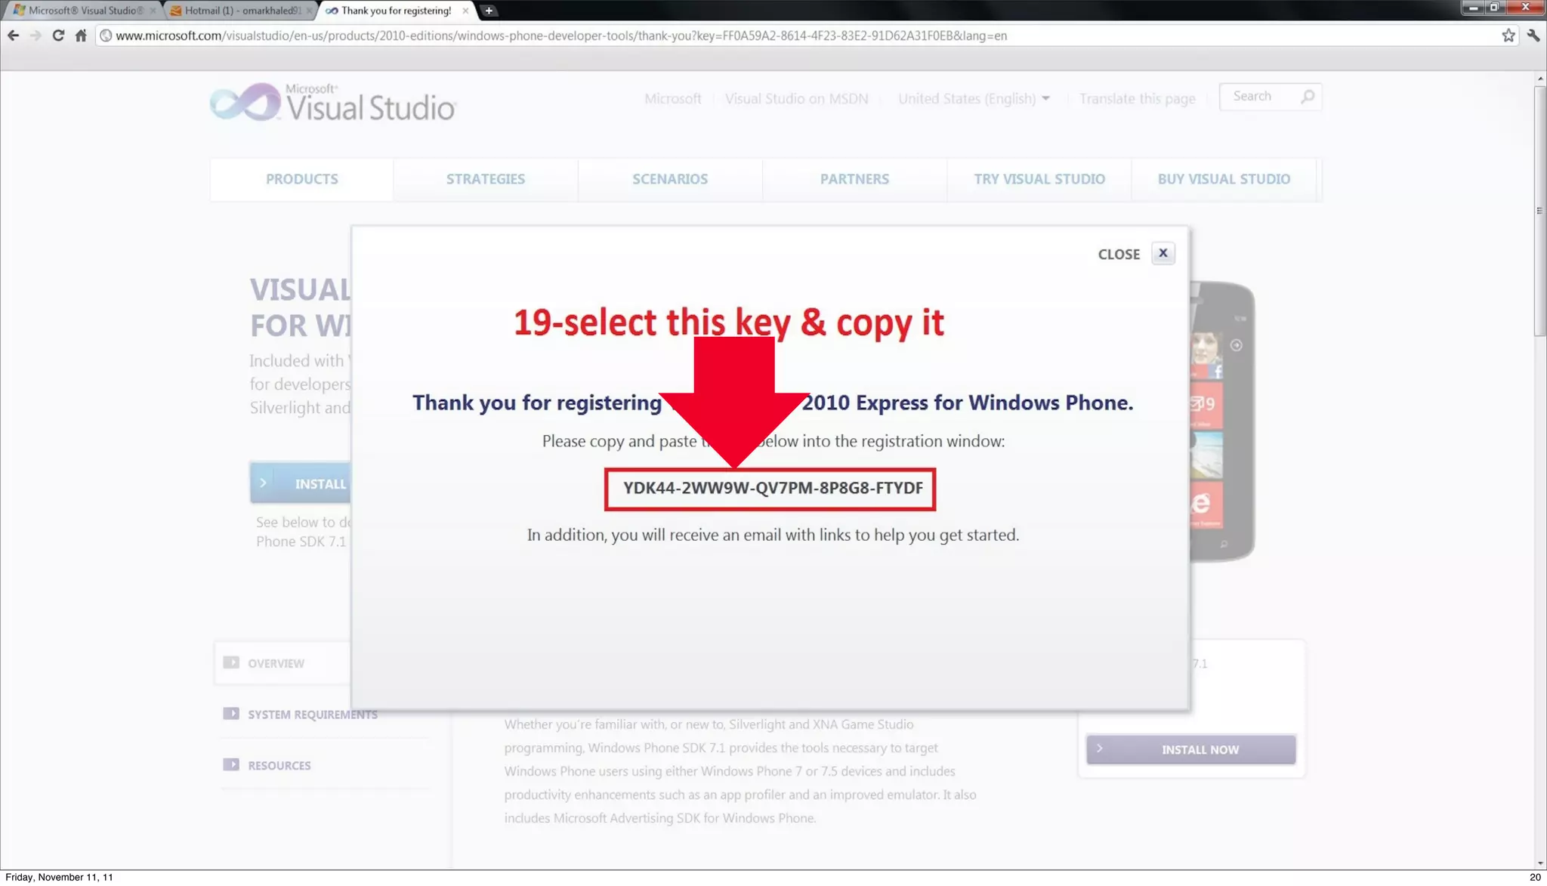Expand the Overview section arrow
1547x886 pixels.
pyautogui.click(x=231, y=662)
